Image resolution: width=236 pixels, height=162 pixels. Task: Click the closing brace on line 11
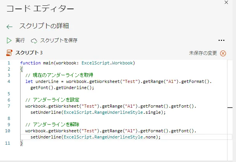point(21,143)
